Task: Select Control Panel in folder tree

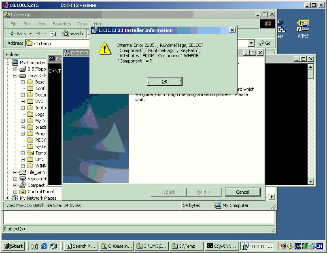Action: point(40,192)
